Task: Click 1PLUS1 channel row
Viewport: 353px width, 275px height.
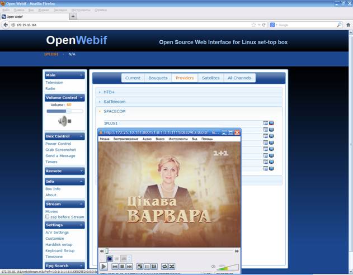Action: pos(183,123)
